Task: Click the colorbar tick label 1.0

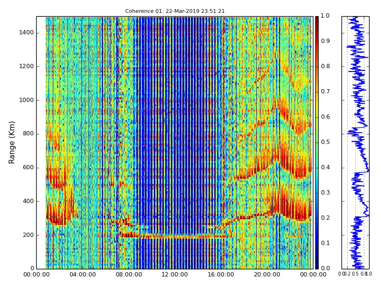Action: pyautogui.click(x=325, y=16)
